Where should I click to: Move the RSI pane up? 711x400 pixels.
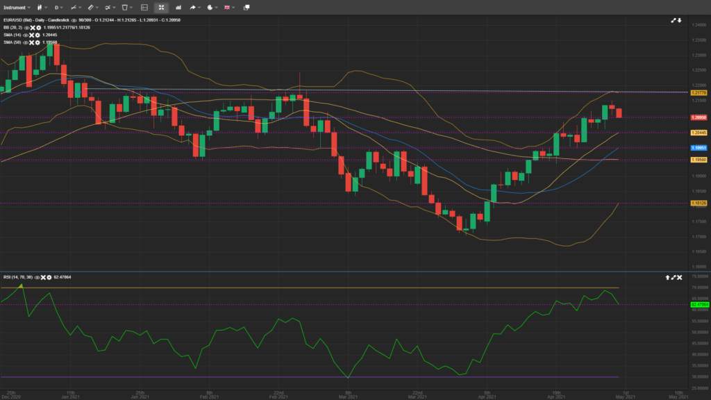coord(667,278)
